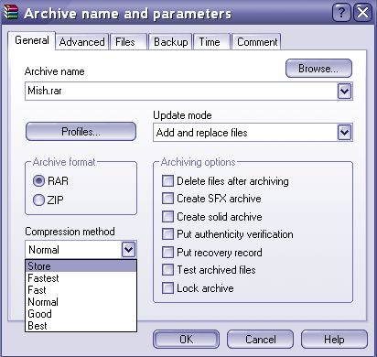377x357 pixels.
Task: Open the Update mode dropdown arrow
Action: point(345,133)
